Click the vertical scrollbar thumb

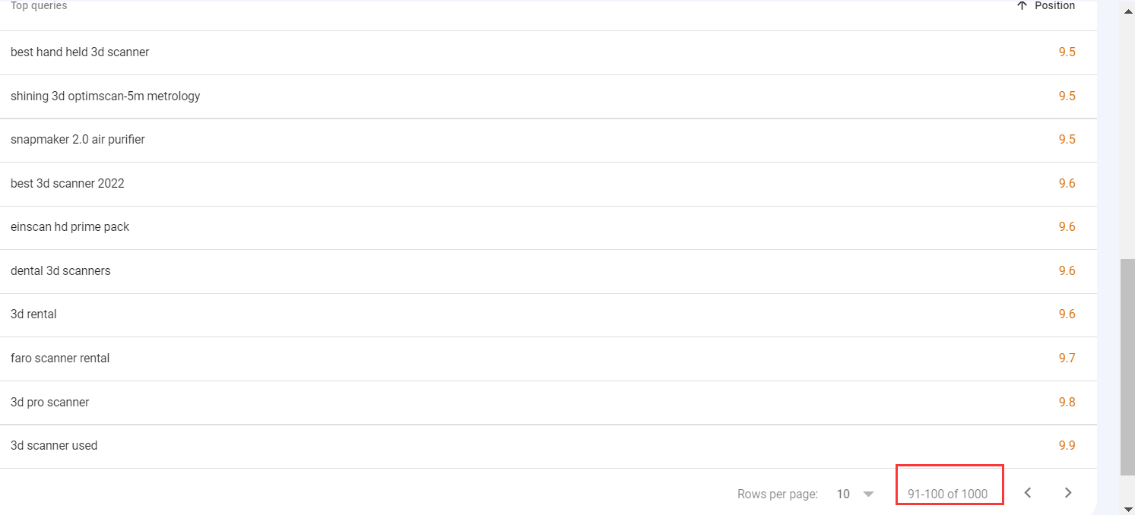click(1127, 365)
